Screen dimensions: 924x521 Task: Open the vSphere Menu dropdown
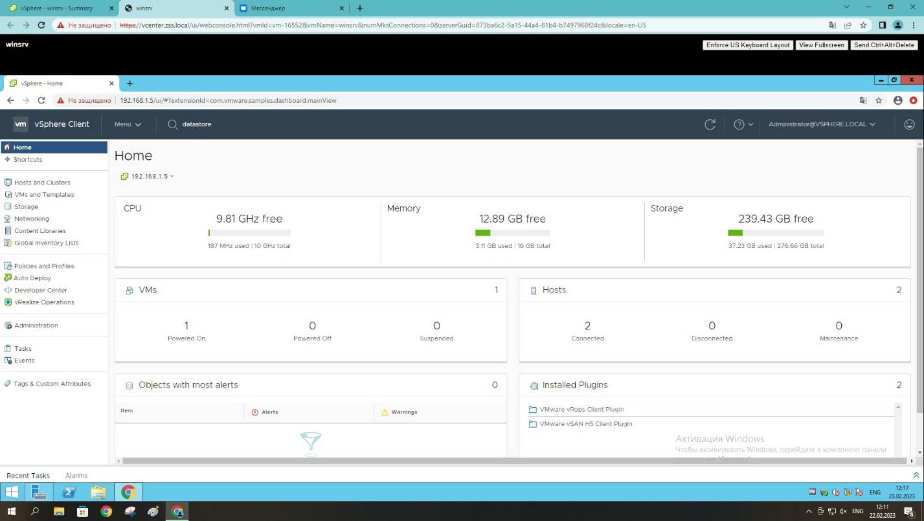tap(128, 124)
